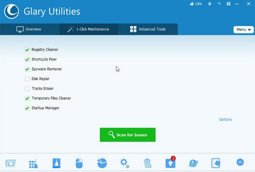
Task: Click the Like thumbs-up button
Action: (195, 4)
